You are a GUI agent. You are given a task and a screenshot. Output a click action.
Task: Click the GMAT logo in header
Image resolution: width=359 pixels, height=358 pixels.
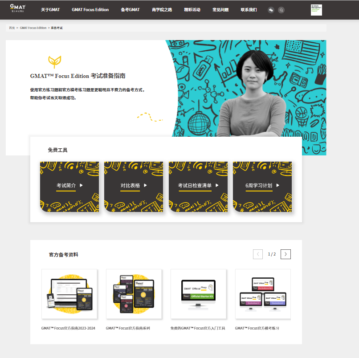point(18,8)
